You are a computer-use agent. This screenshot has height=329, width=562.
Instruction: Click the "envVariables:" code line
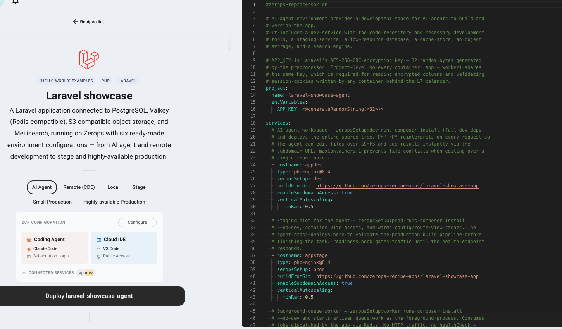coord(290,102)
